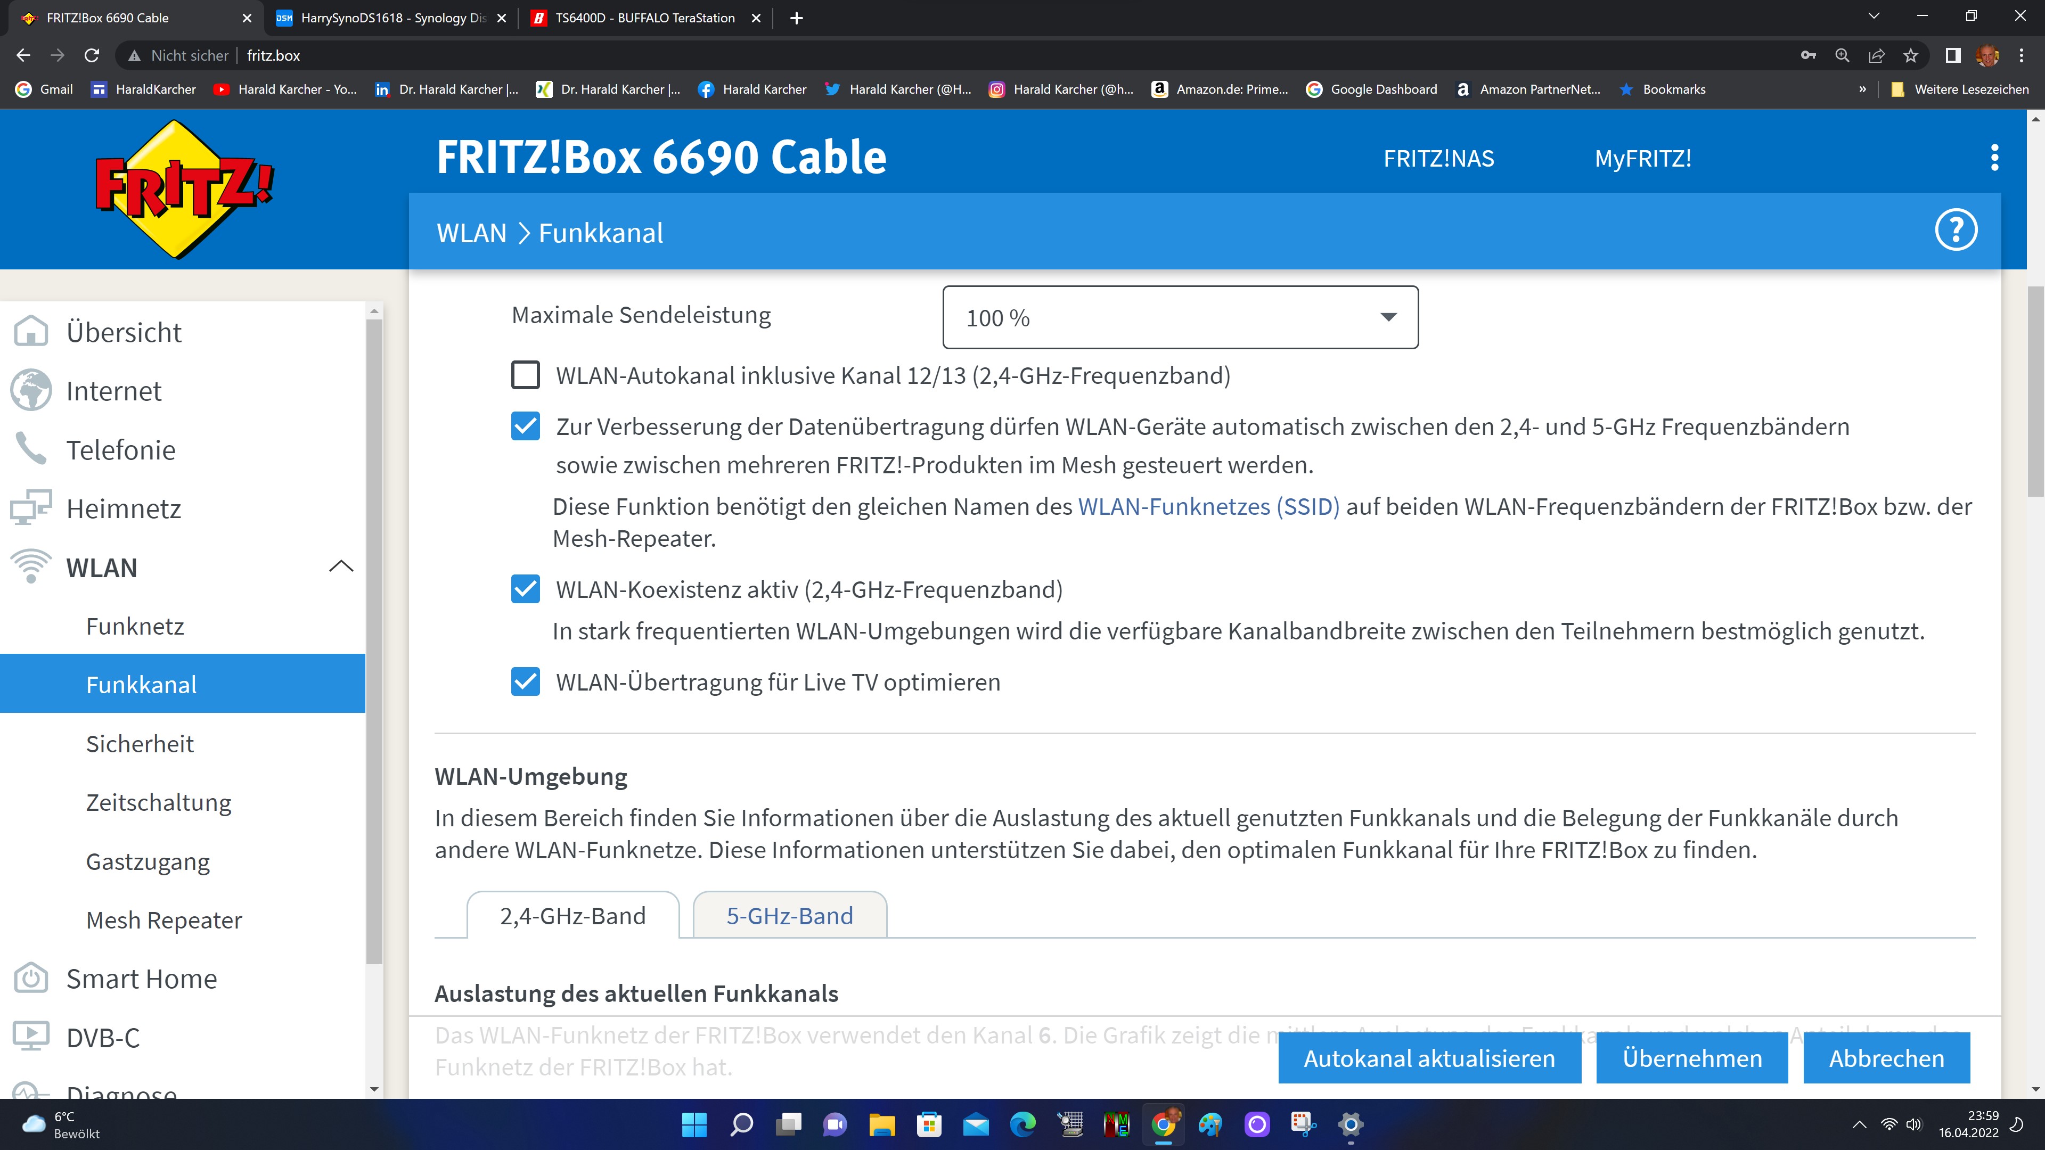Expand hidden bookmarks overflow chevron
The image size is (2045, 1150).
(1862, 89)
